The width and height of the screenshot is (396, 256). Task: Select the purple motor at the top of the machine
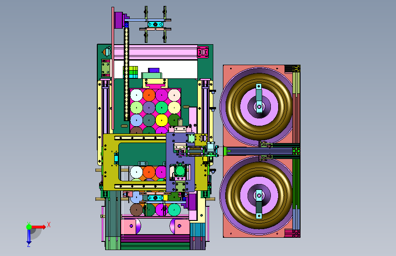(119, 20)
